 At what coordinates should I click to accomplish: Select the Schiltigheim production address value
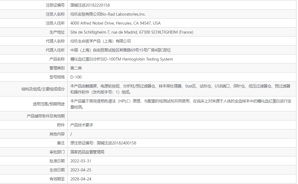(132, 32)
